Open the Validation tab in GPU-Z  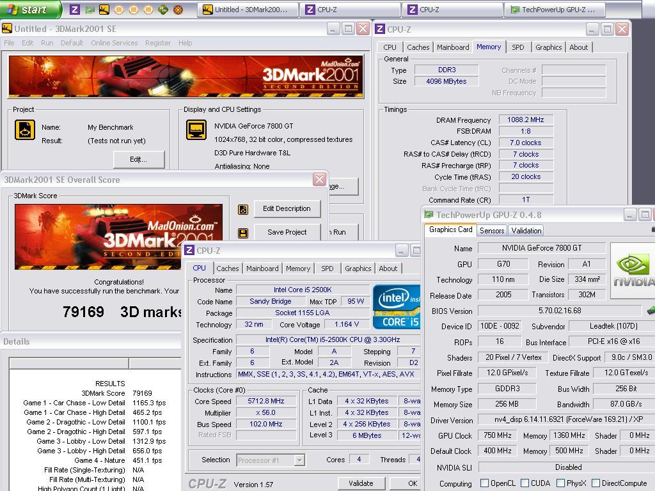526,230
